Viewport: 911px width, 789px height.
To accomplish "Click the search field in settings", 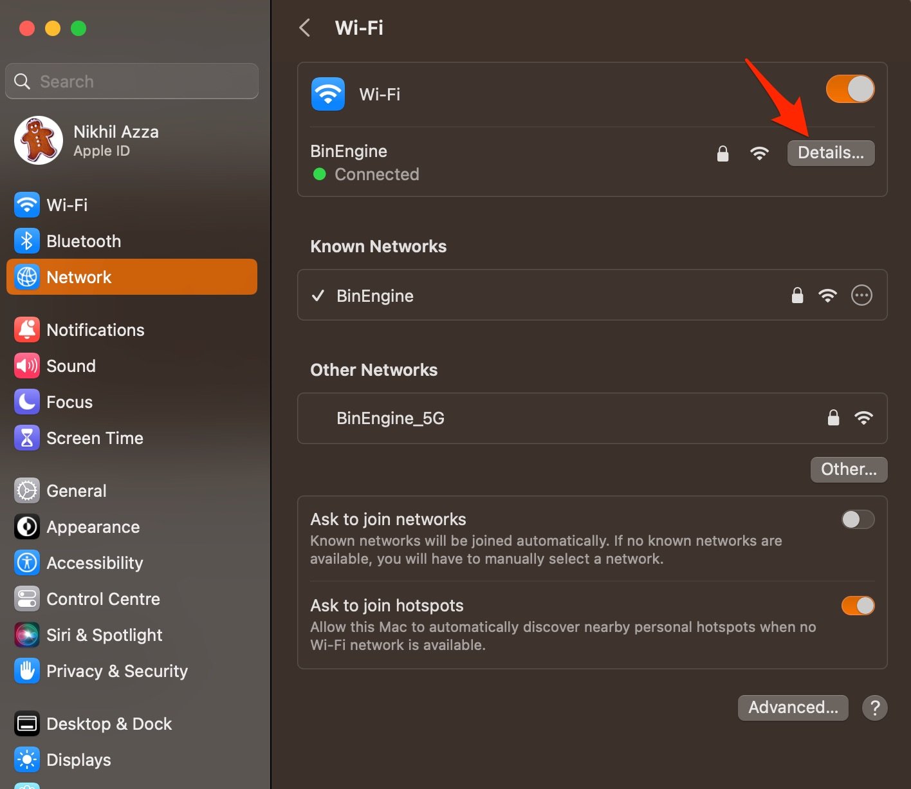I will point(131,81).
